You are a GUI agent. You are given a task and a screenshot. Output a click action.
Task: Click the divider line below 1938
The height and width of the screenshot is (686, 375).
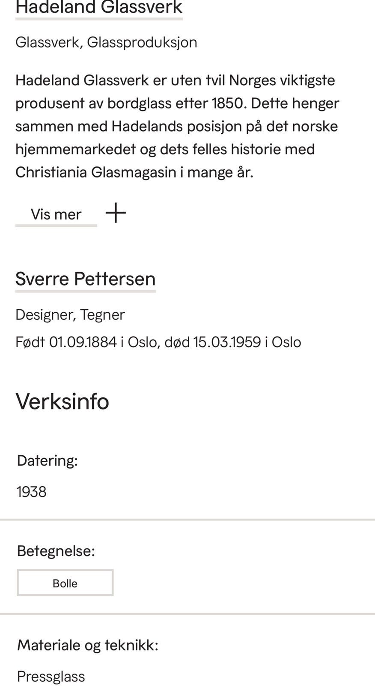[x=187, y=520]
